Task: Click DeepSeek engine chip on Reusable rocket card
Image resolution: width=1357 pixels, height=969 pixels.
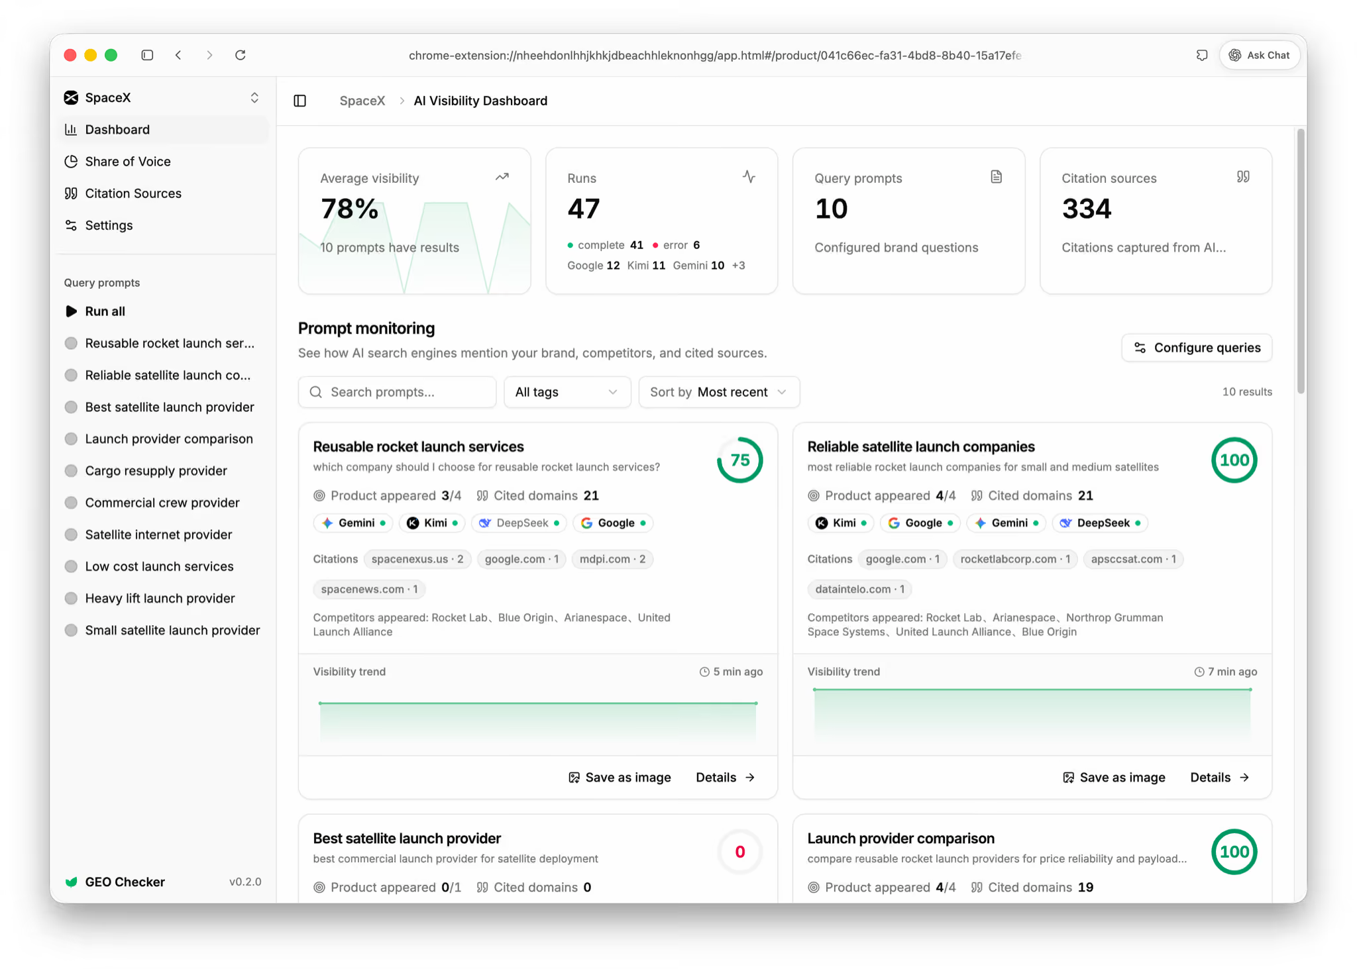Action: coord(519,523)
